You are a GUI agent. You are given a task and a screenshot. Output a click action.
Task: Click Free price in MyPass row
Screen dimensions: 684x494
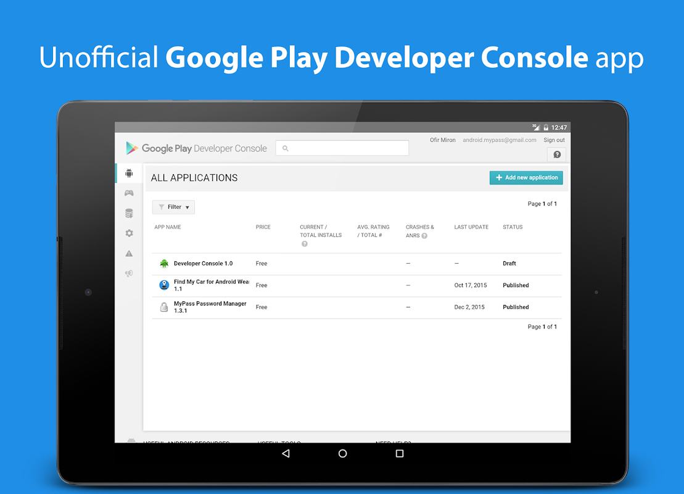click(x=262, y=307)
